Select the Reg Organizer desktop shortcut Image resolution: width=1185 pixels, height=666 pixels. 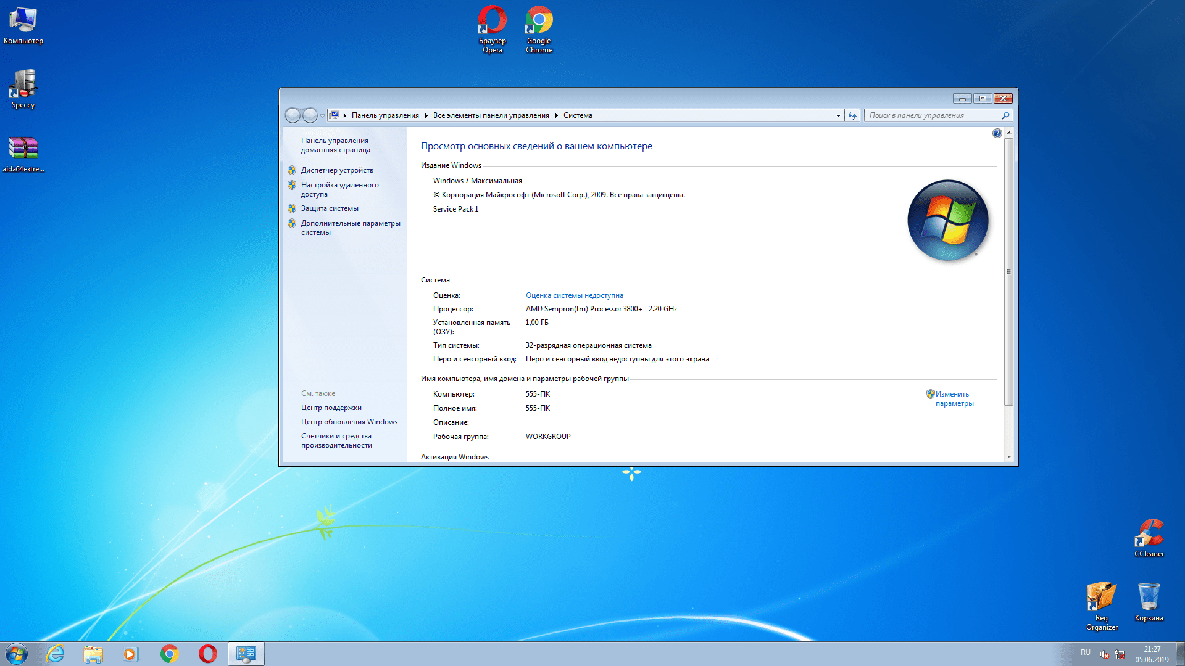[1102, 607]
